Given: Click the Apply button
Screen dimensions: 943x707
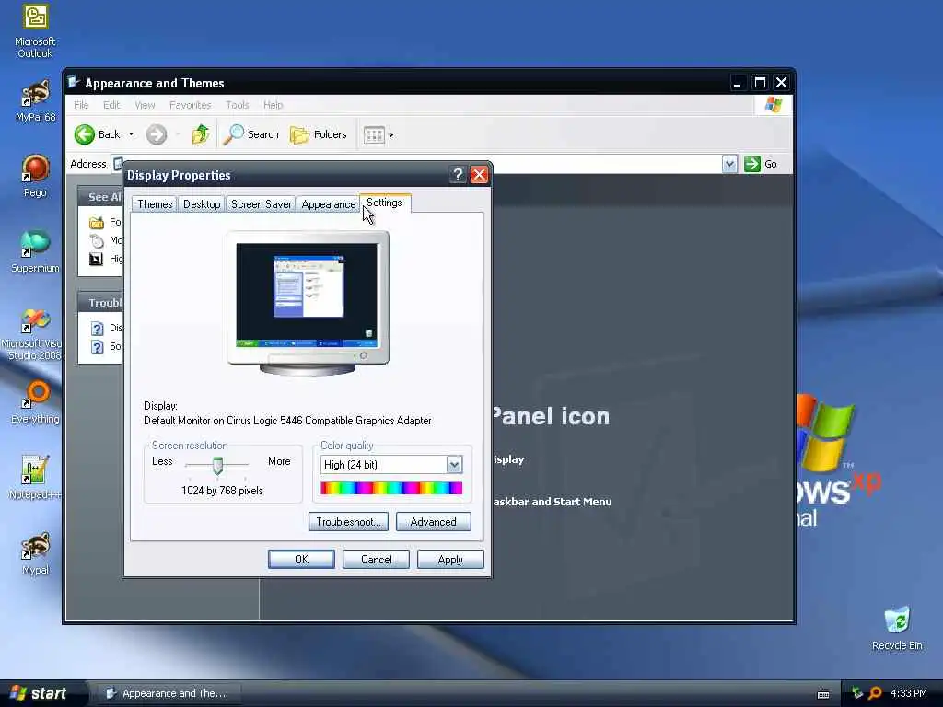Looking at the screenshot, I should (450, 560).
